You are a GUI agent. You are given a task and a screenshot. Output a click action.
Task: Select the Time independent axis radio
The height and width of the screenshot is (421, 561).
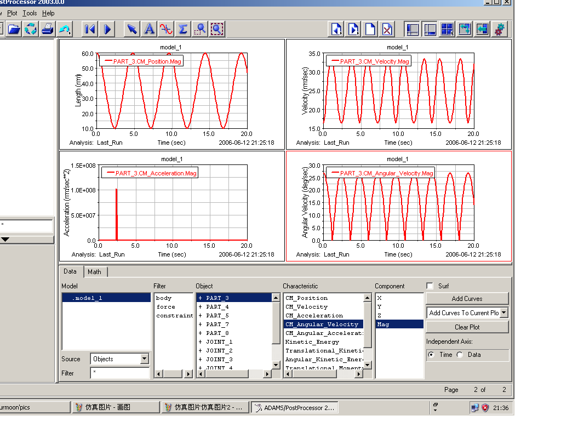point(431,355)
